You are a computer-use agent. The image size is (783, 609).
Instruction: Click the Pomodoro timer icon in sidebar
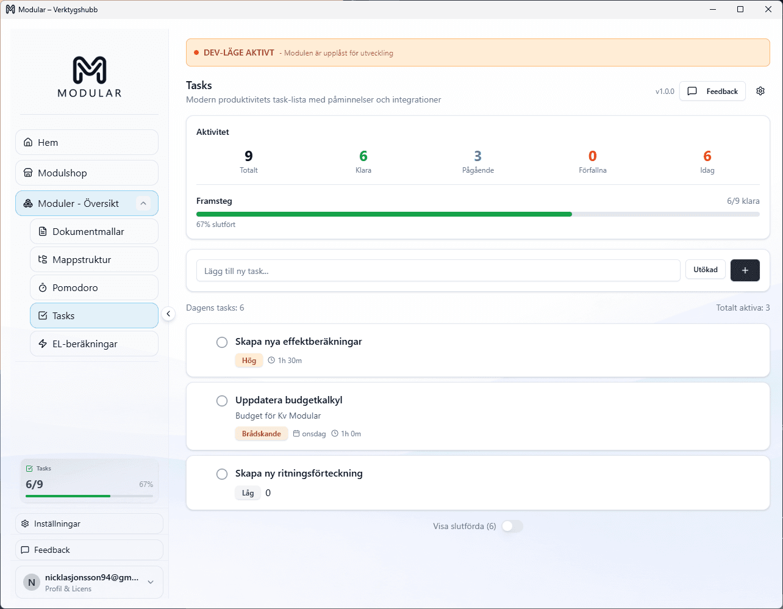(x=43, y=288)
